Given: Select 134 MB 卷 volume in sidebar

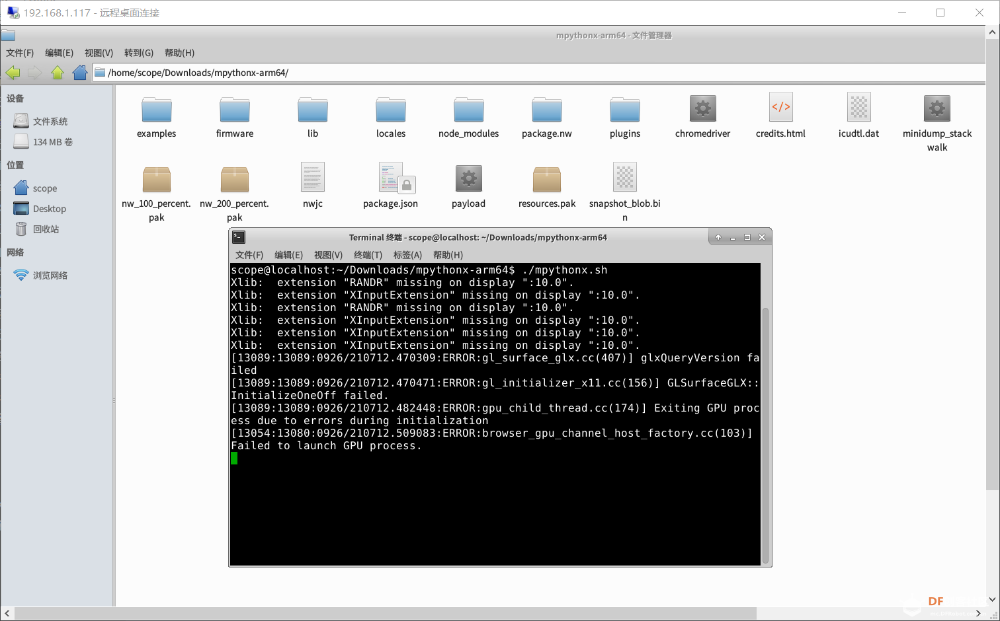Looking at the screenshot, I should pos(52,142).
